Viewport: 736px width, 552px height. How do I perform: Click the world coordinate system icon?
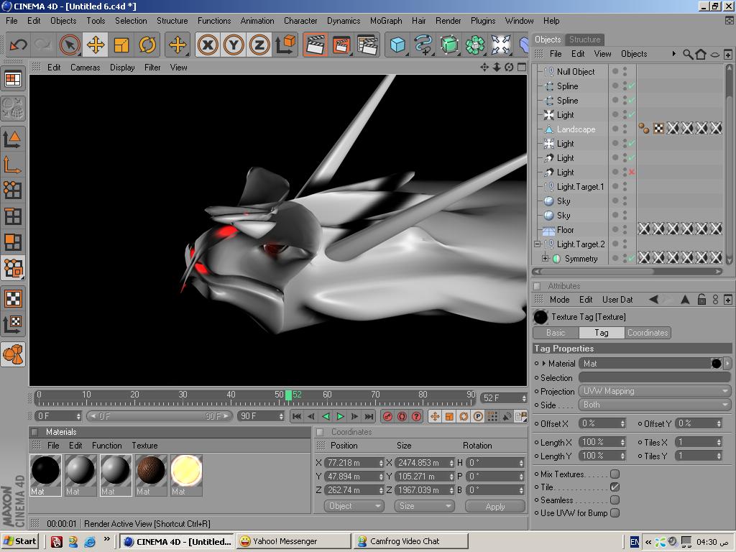click(x=285, y=45)
